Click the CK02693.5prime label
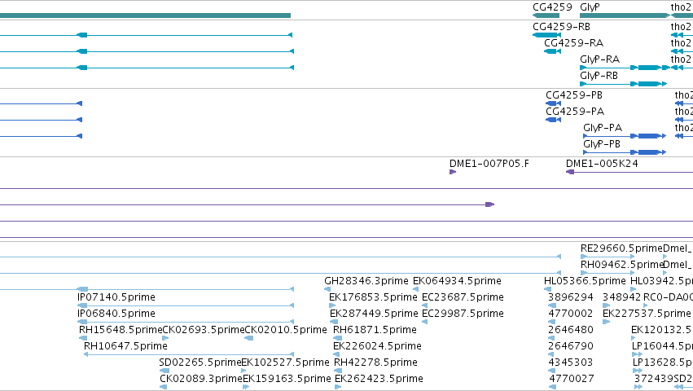 pyautogui.click(x=204, y=330)
